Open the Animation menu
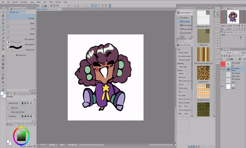Screen dimensions: 246x148 click(x=24, y=2)
